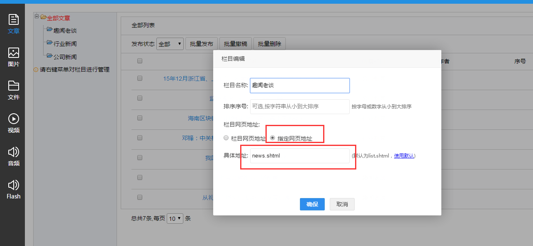Select 趣闻老谈 in the category tree
This screenshot has height=246, width=533.
[x=65, y=31]
